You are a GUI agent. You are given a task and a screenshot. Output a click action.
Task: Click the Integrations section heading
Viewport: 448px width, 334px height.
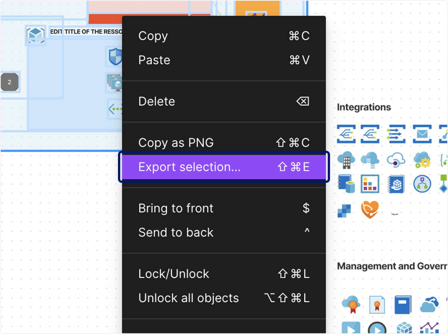click(x=364, y=107)
